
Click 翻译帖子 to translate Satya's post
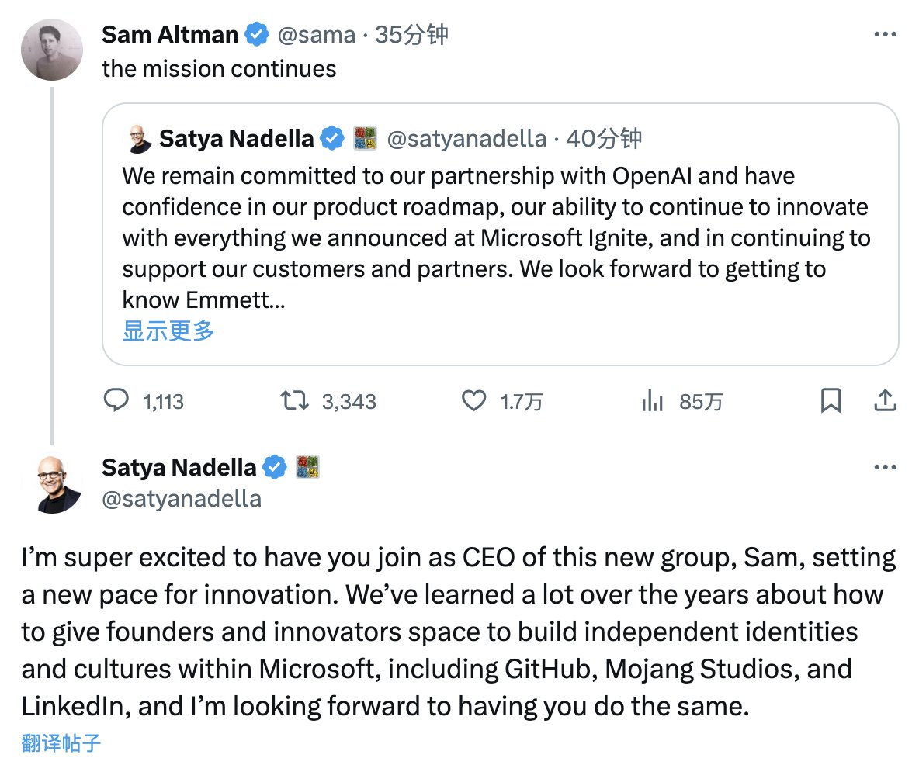[61, 742]
